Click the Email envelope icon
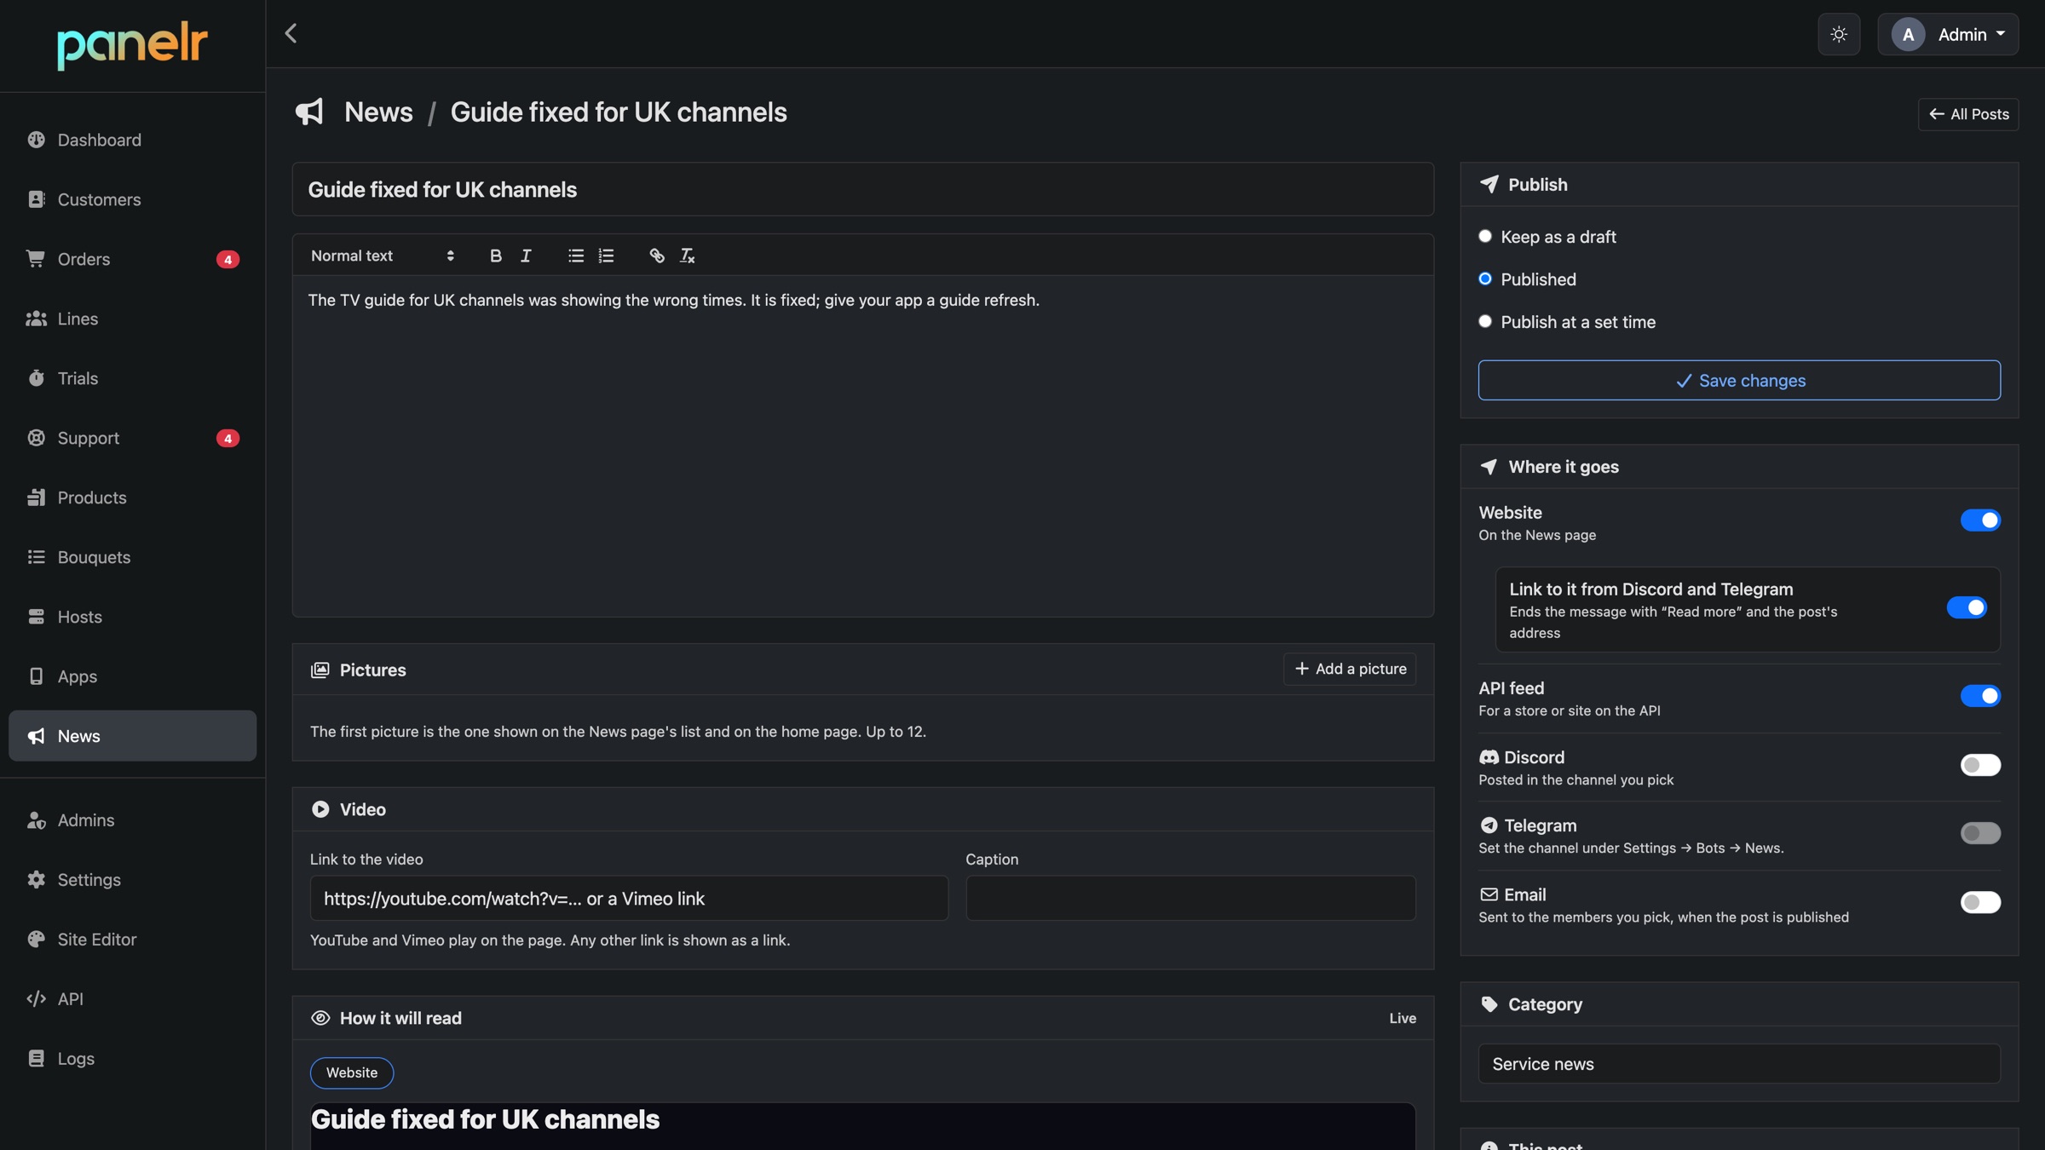 (1489, 894)
